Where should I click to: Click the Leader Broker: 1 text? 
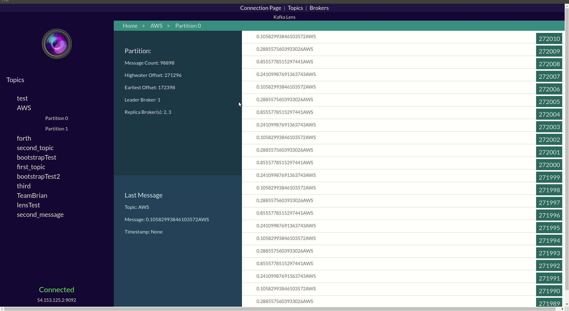click(x=142, y=100)
